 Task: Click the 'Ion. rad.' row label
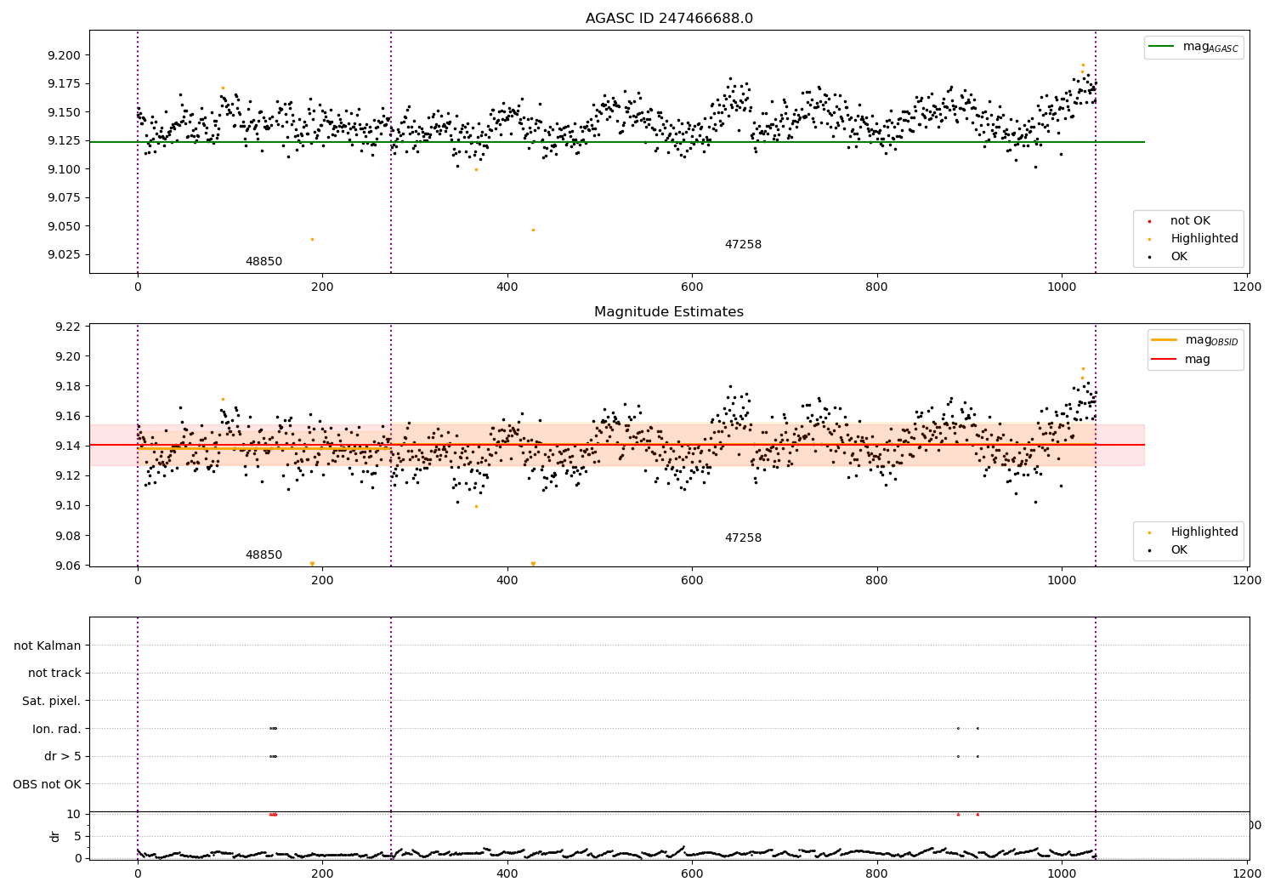[57, 729]
